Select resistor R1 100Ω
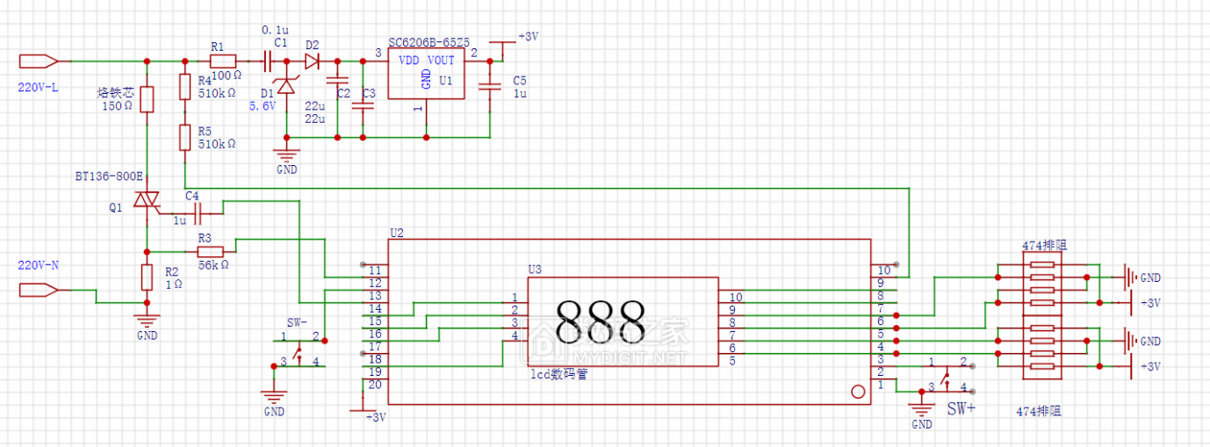This screenshot has height=447, width=1210. coord(223,61)
